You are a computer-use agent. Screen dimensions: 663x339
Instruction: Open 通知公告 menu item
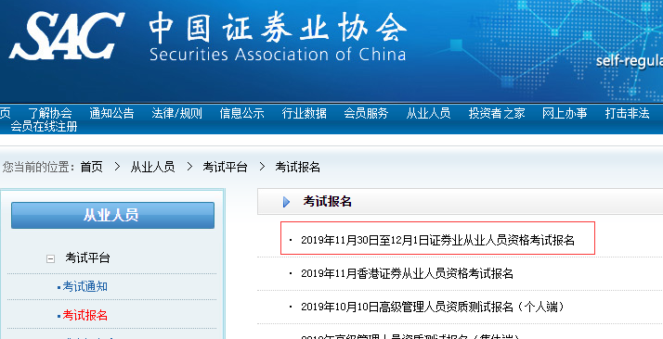click(x=111, y=113)
